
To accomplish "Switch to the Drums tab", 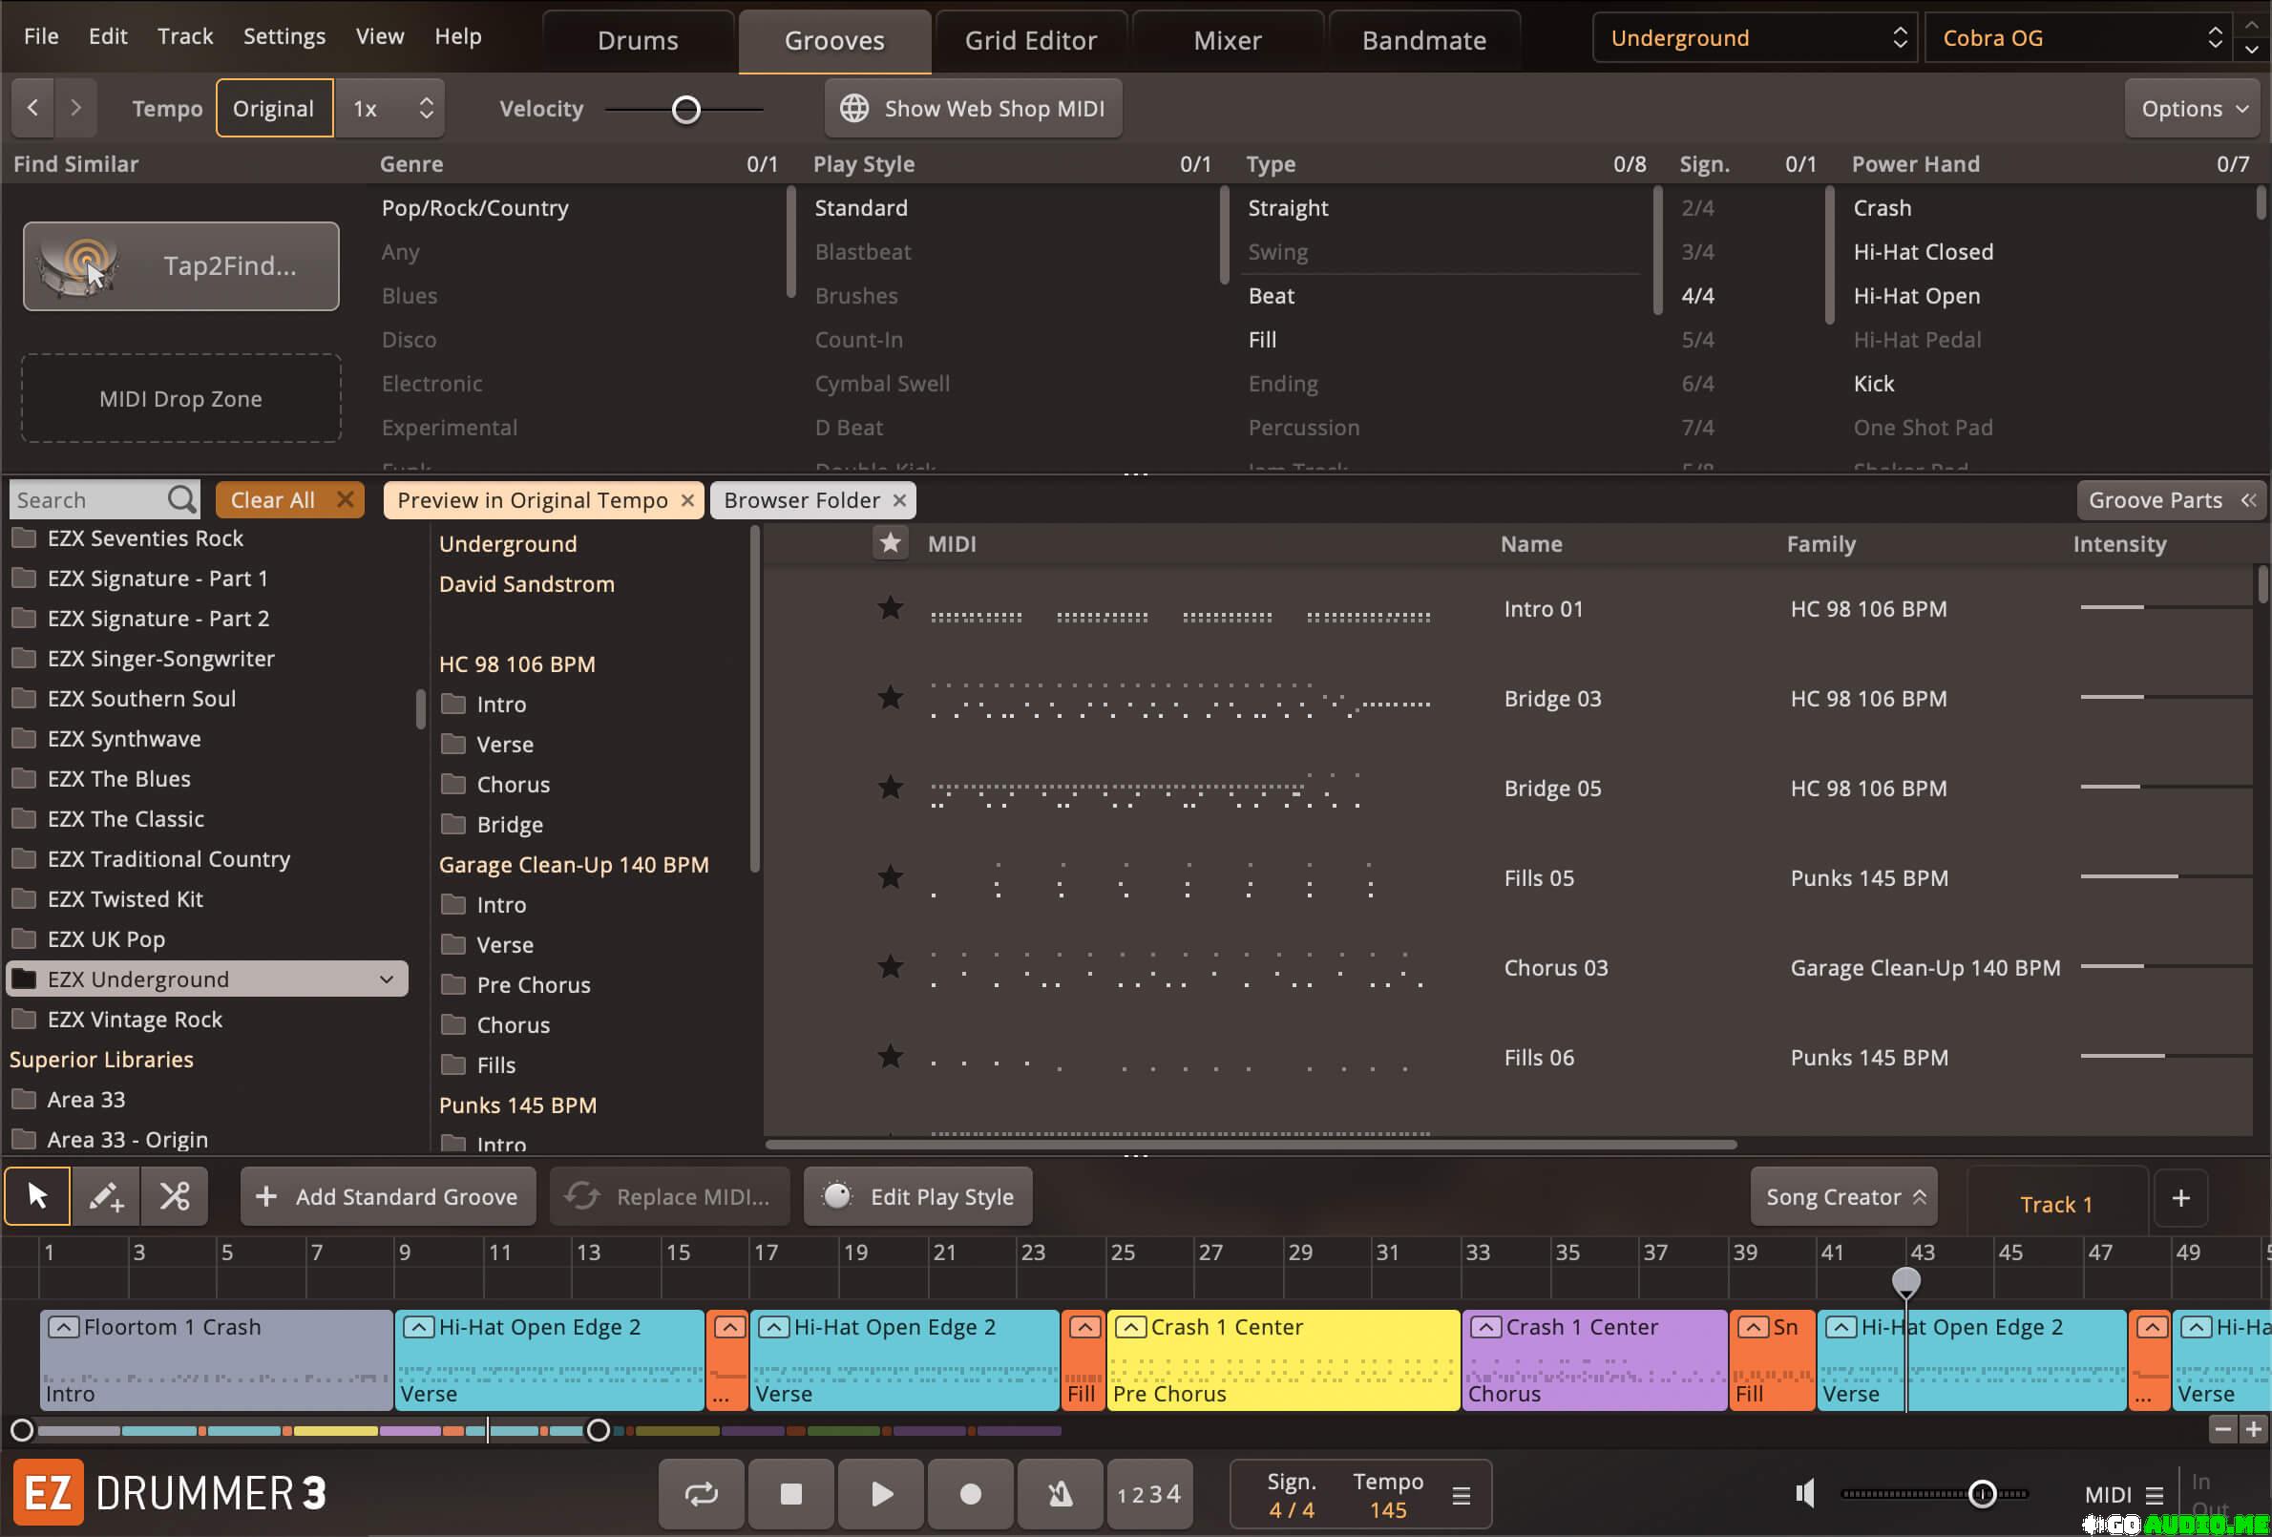I will click(x=638, y=41).
